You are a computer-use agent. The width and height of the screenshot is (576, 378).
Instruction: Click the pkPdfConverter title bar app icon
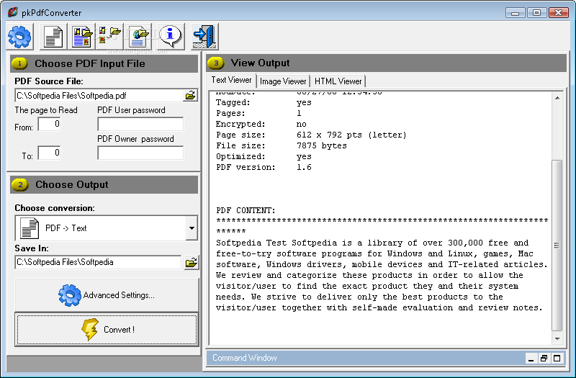pos(13,12)
